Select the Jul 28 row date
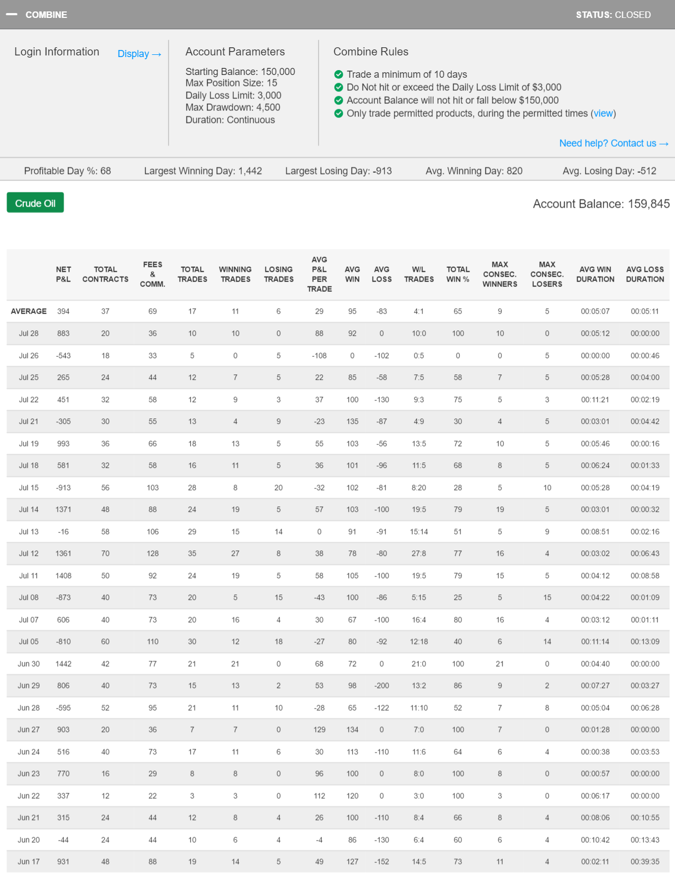This screenshot has height=883, width=675. tap(29, 334)
